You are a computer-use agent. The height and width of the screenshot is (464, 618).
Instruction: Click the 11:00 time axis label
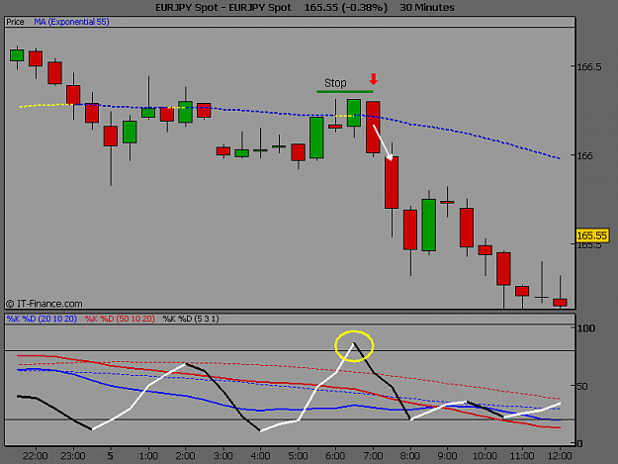click(522, 456)
